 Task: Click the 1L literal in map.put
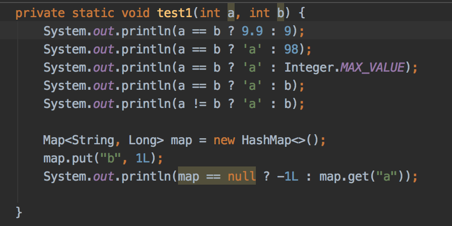point(143,159)
